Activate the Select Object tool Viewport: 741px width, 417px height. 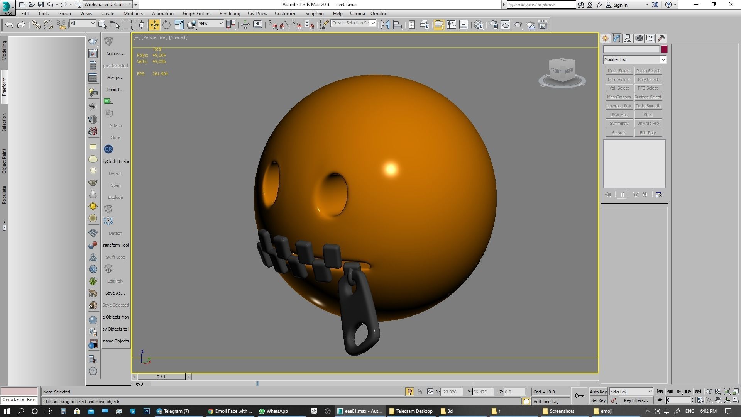102,25
